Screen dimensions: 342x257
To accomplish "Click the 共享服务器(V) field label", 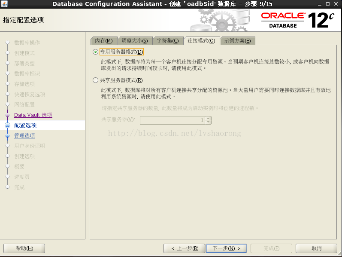I will (118, 119).
